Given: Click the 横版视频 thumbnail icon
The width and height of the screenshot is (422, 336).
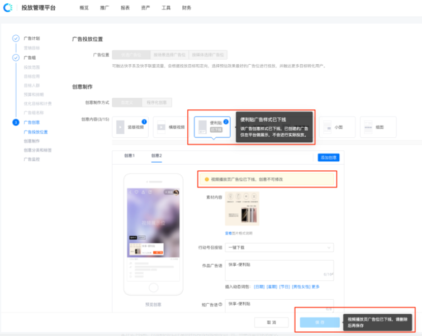Looking at the screenshot, I should pos(161,127).
